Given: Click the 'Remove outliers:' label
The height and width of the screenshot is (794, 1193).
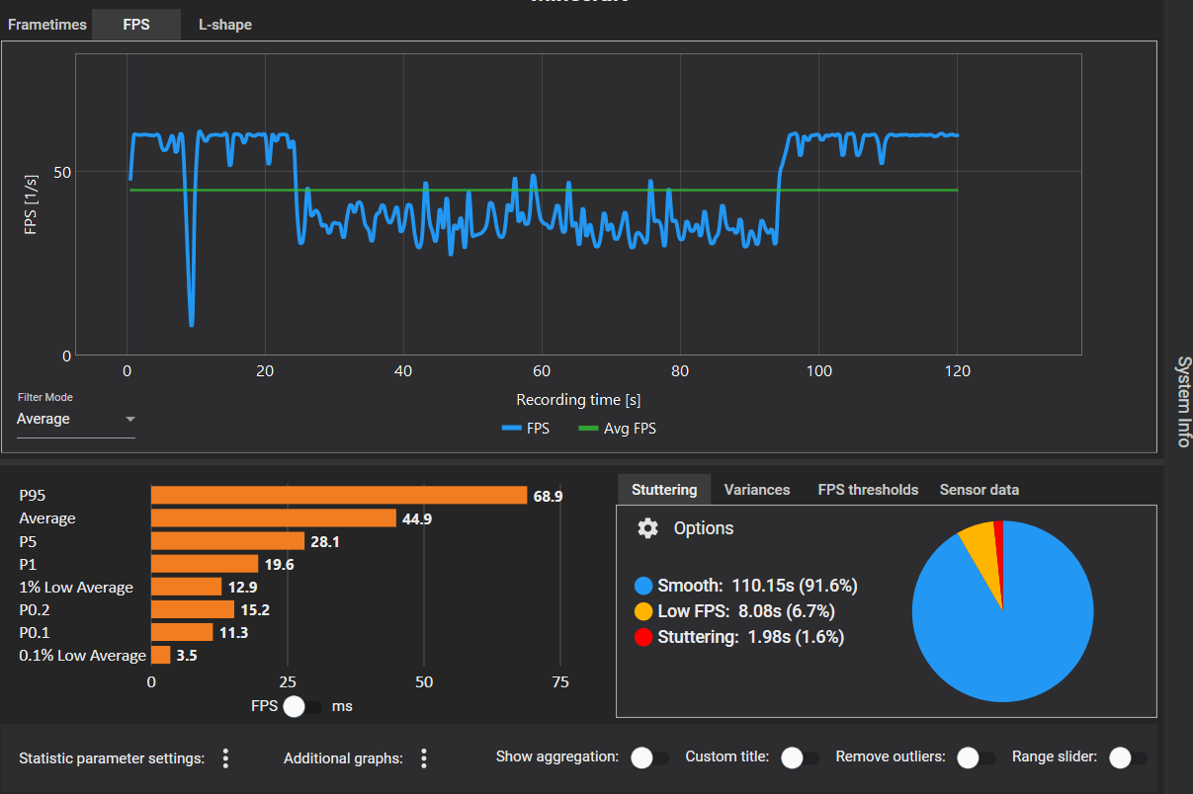Looking at the screenshot, I should (891, 756).
